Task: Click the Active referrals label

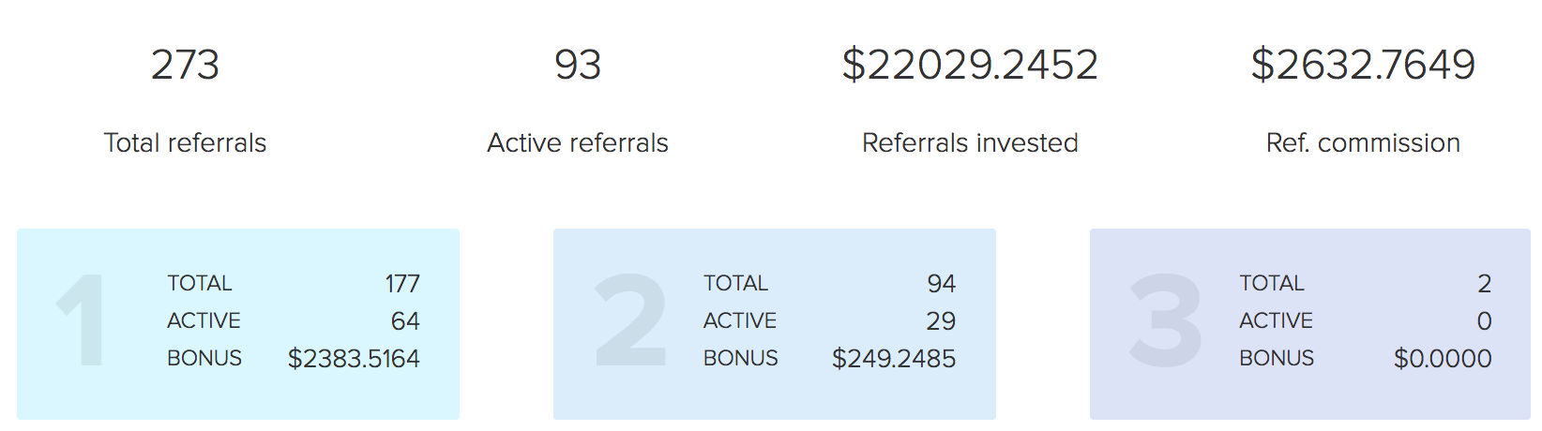Action: [578, 142]
